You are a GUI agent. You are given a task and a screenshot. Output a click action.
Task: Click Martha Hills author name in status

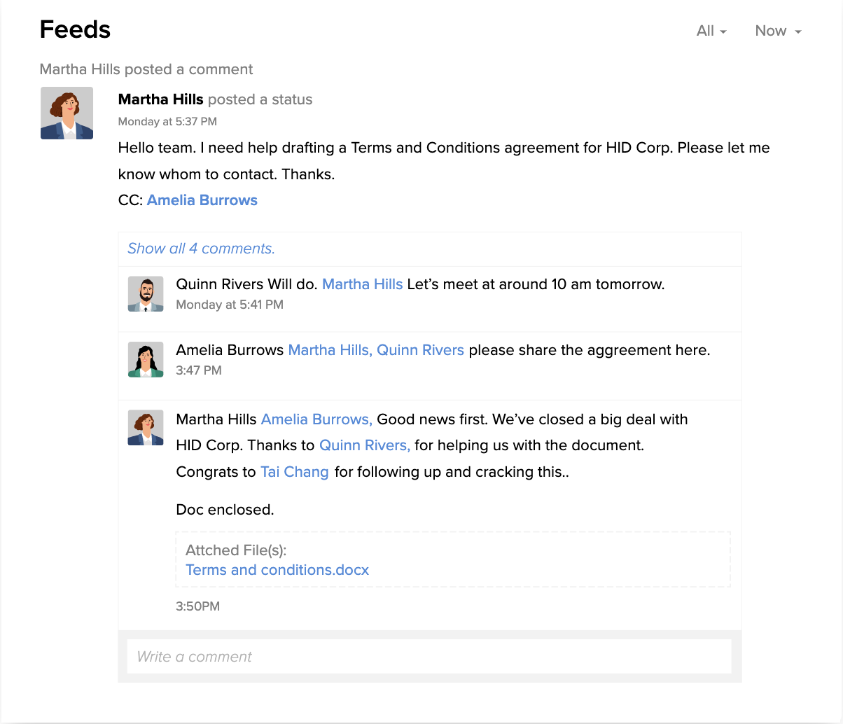160,99
